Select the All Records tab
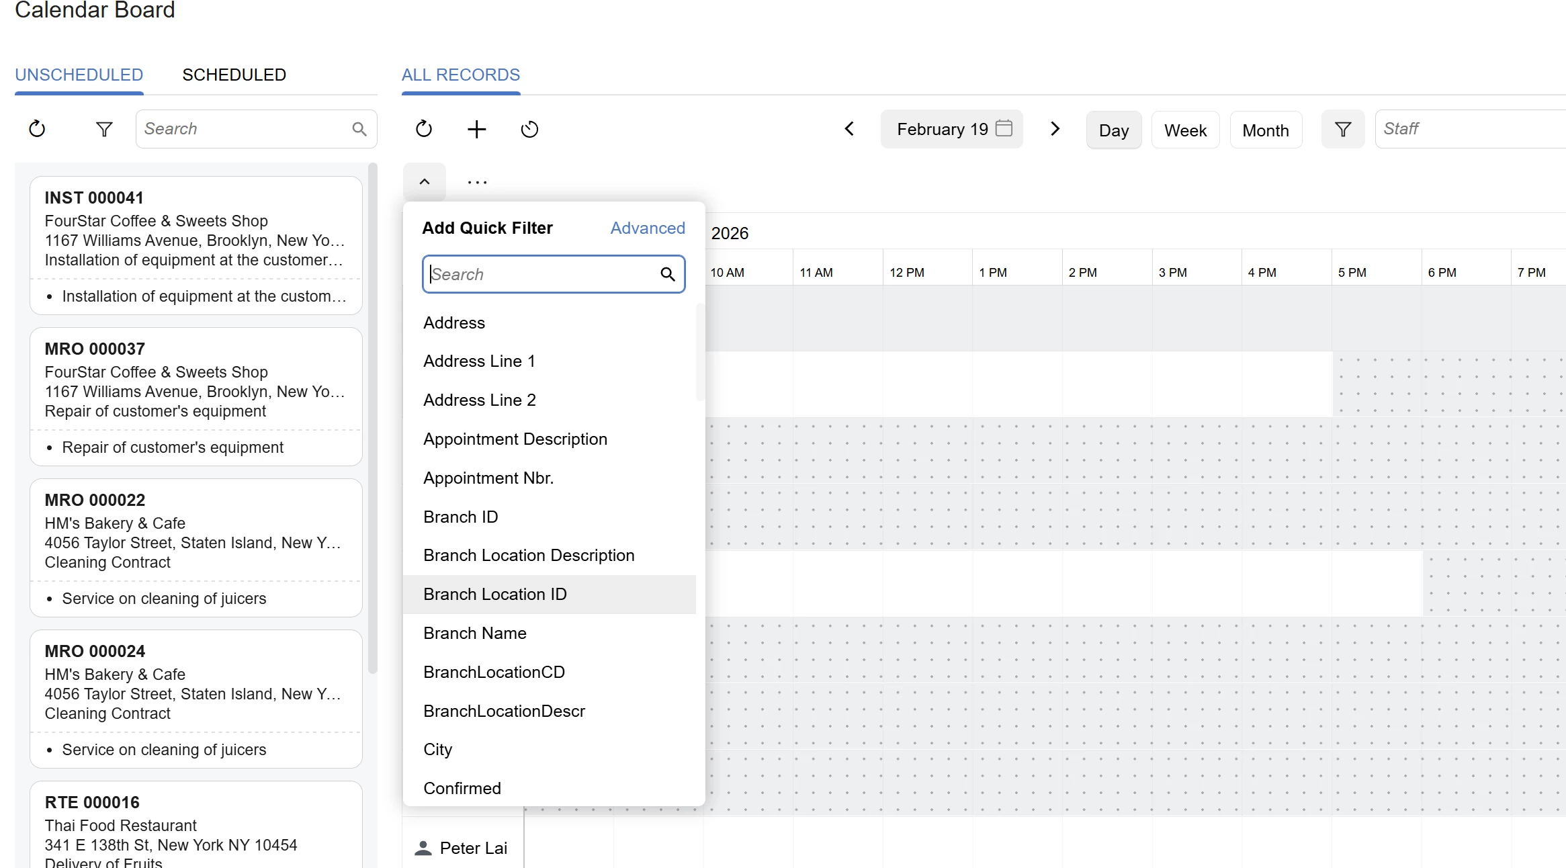The height and width of the screenshot is (868, 1566). click(x=461, y=75)
